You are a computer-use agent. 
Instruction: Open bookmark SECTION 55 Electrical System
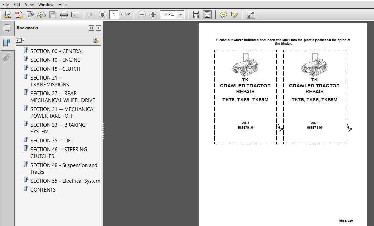tap(65, 181)
